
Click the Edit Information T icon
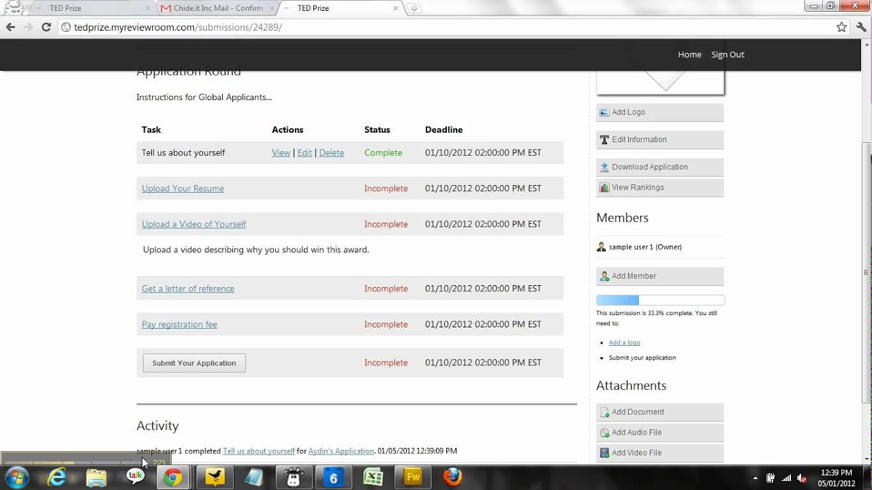604,140
